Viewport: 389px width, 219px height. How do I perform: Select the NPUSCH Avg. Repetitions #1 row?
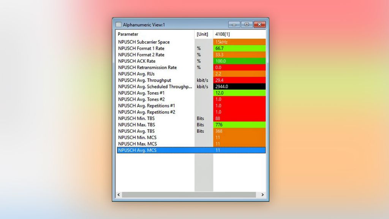[x=147, y=106]
